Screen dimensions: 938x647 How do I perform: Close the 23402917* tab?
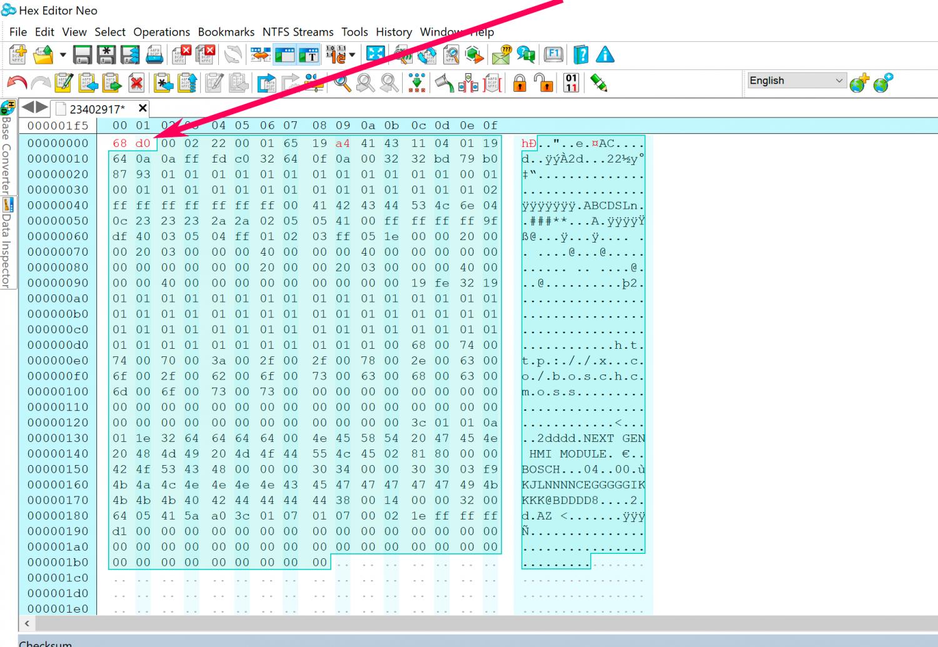(143, 108)
